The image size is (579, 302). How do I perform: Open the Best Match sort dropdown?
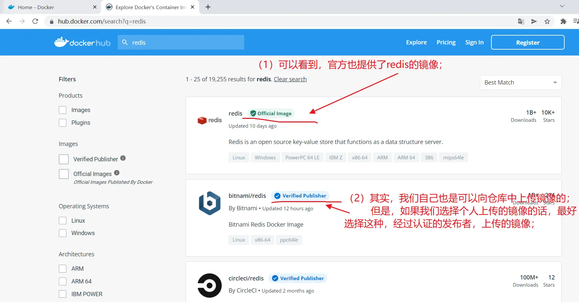(x=520, y=83)
